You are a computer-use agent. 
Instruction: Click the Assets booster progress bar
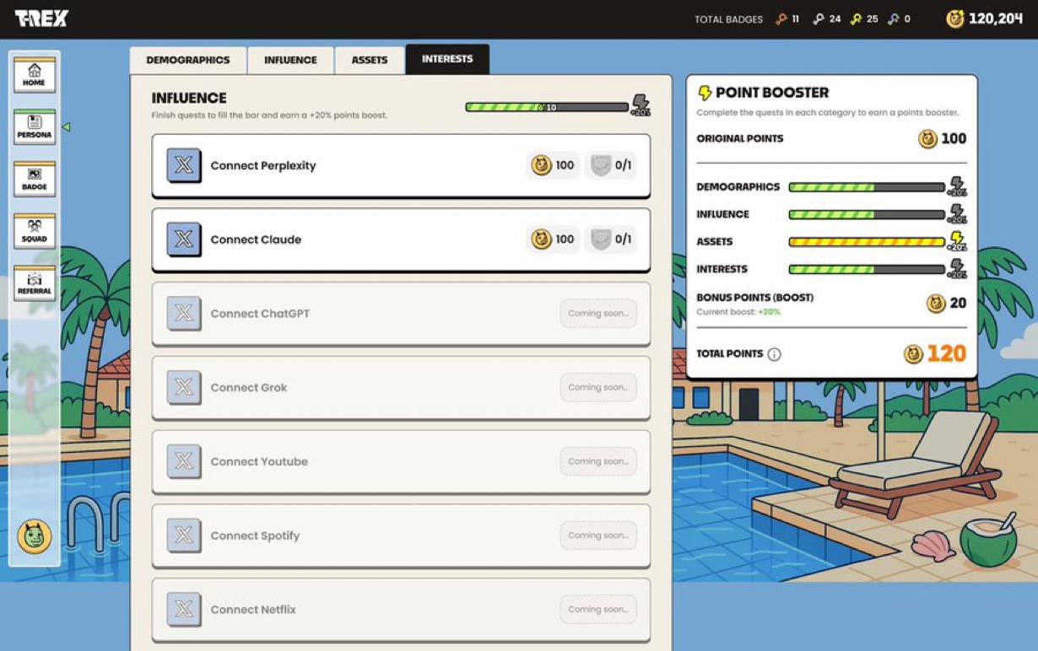tap(866, 242)
